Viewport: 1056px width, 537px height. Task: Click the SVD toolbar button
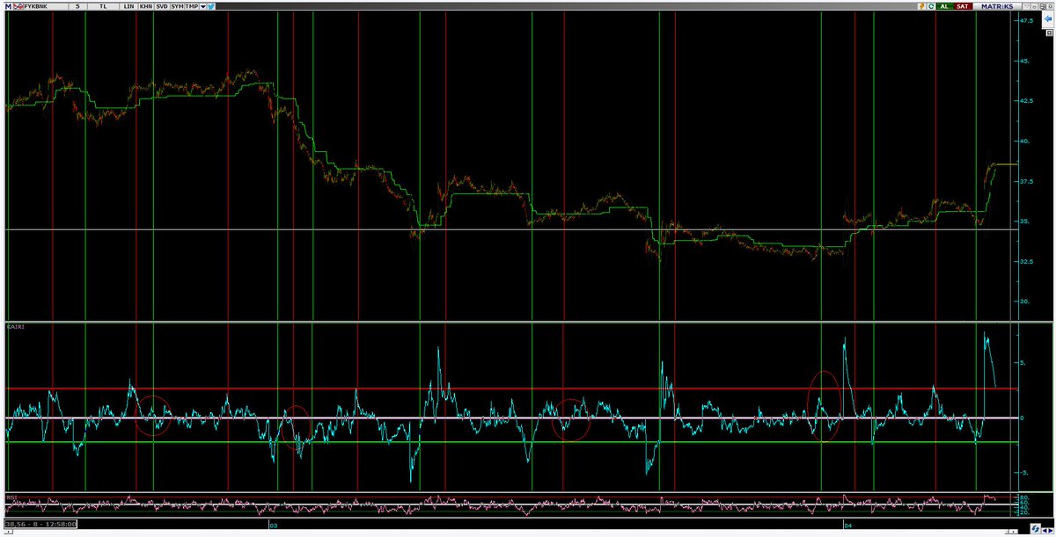pos(162,6)
